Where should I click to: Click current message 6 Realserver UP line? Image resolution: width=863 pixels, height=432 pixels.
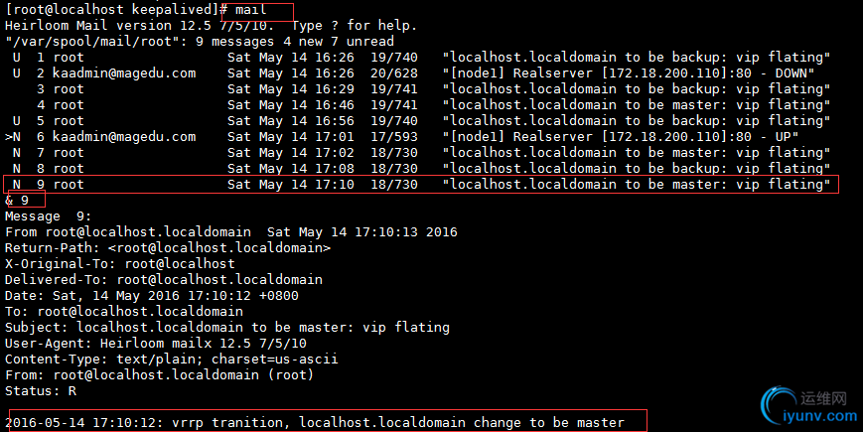coord(402,137)
